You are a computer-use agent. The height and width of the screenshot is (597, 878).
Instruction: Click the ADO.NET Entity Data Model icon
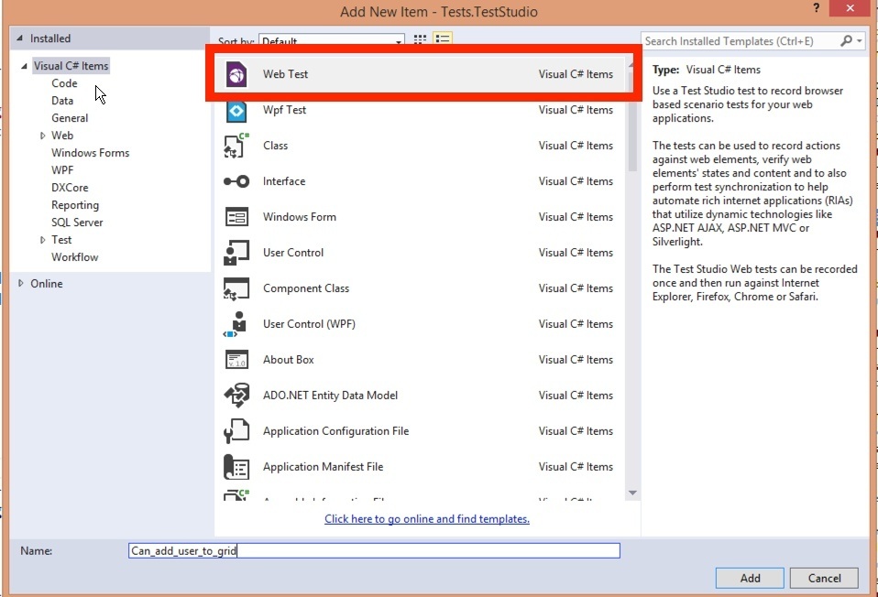pos(236,396)
